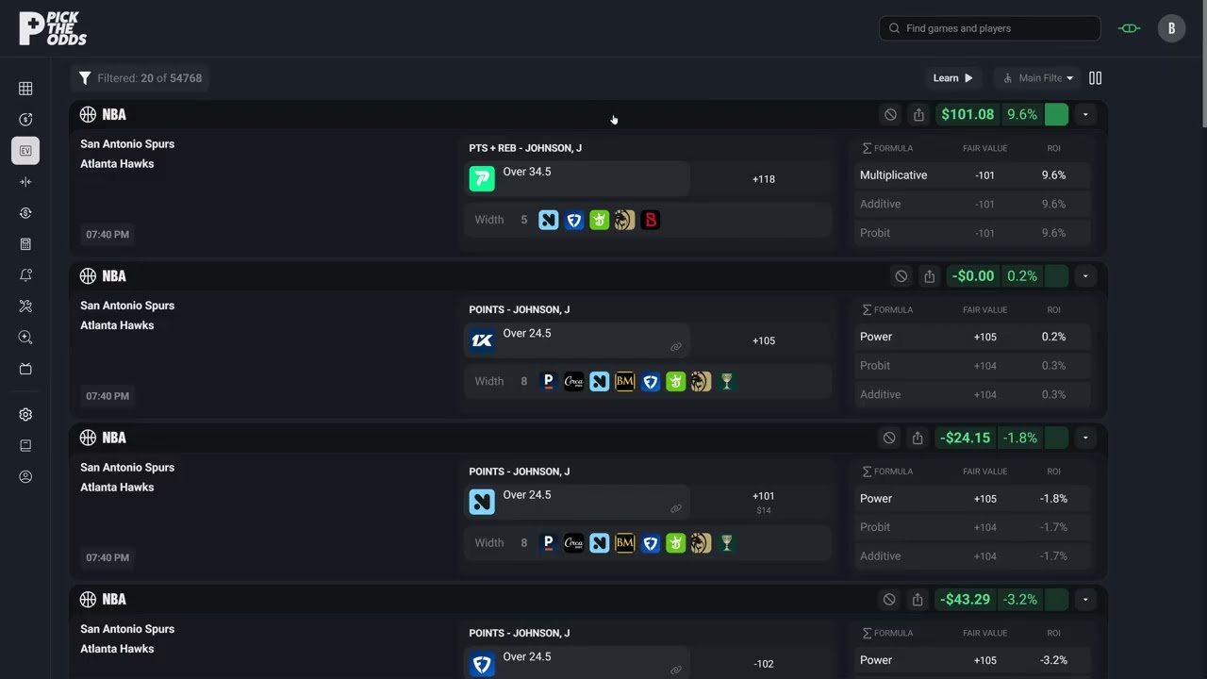The height and width of the screenshot is (679, 1207).
Task: Click the lion sportsbook icon in Width 5 row
Action: [625, 221]
